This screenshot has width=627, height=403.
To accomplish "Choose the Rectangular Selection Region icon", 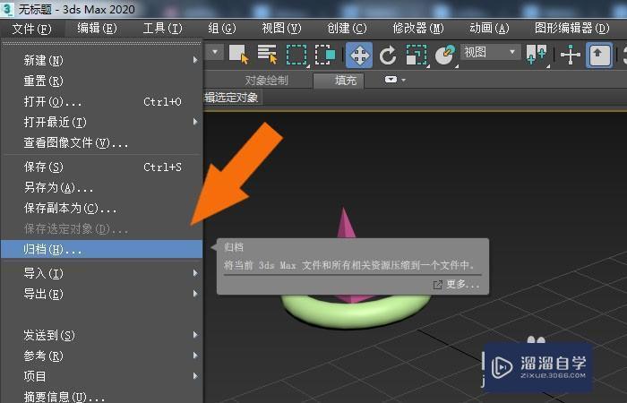I will pyautogui.click(x=296, y=55).
